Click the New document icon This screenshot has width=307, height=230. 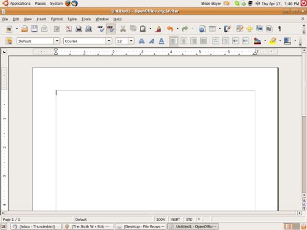(x=9, y=29)
